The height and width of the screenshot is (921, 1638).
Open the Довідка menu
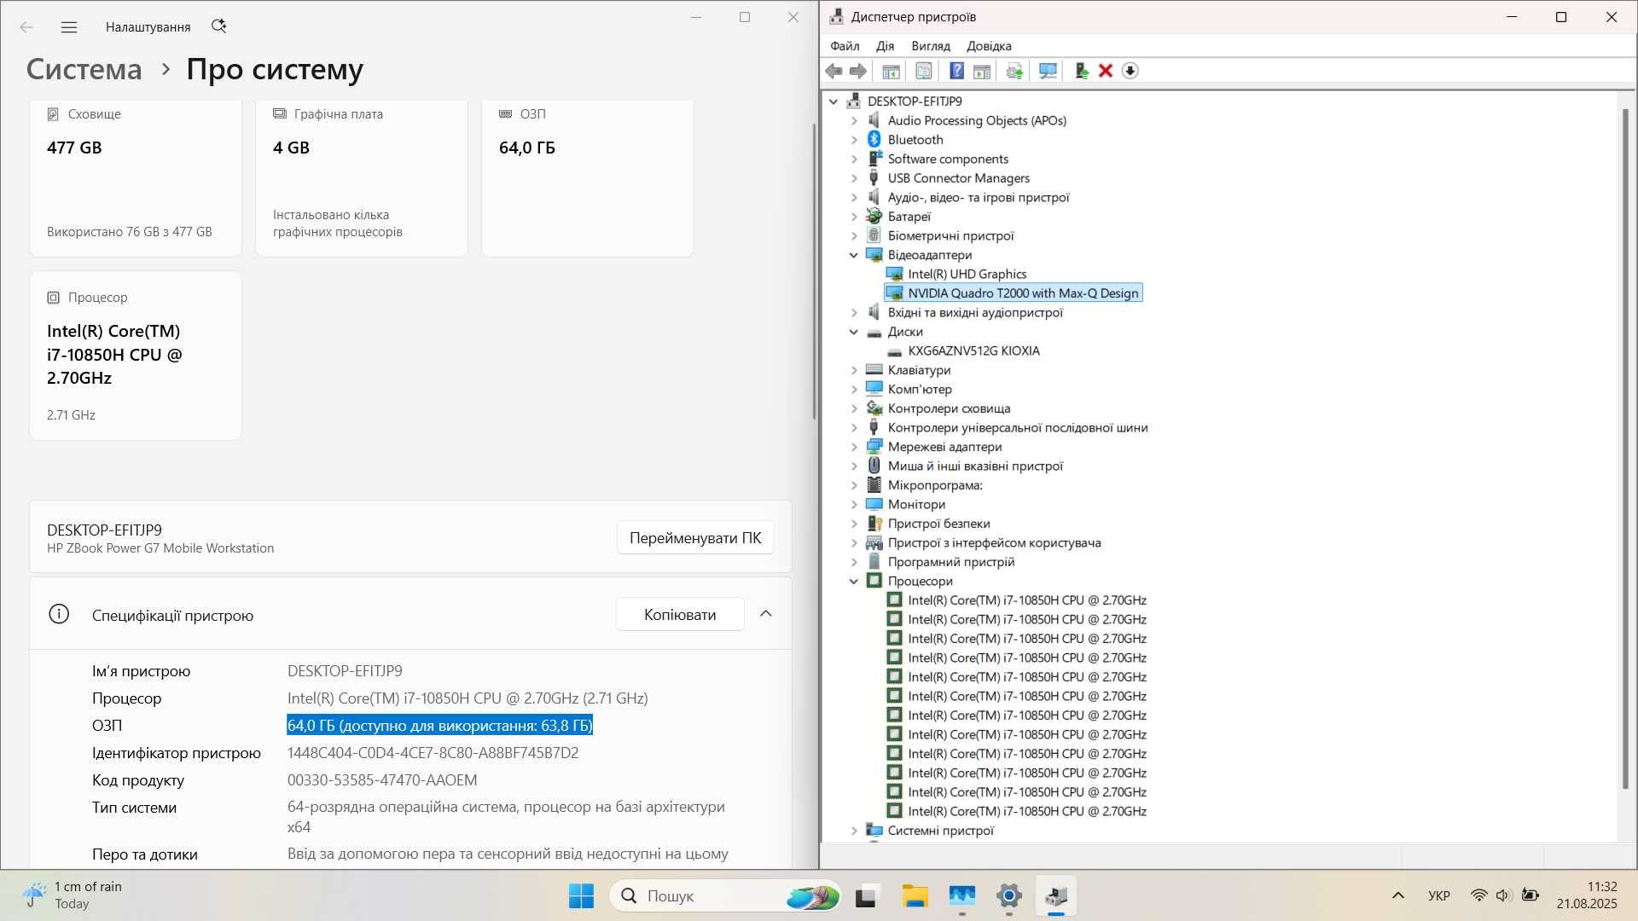pos(989,46)
